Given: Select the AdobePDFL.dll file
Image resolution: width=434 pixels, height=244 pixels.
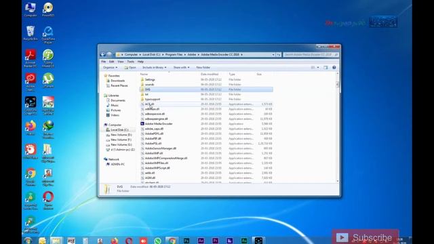Looking at the screenshot, I should click(206, 134).
